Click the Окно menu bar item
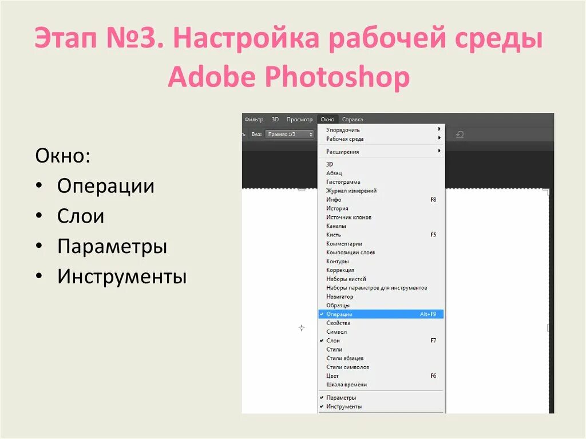The width and height of the screenshot is (586, 439). 327,119
